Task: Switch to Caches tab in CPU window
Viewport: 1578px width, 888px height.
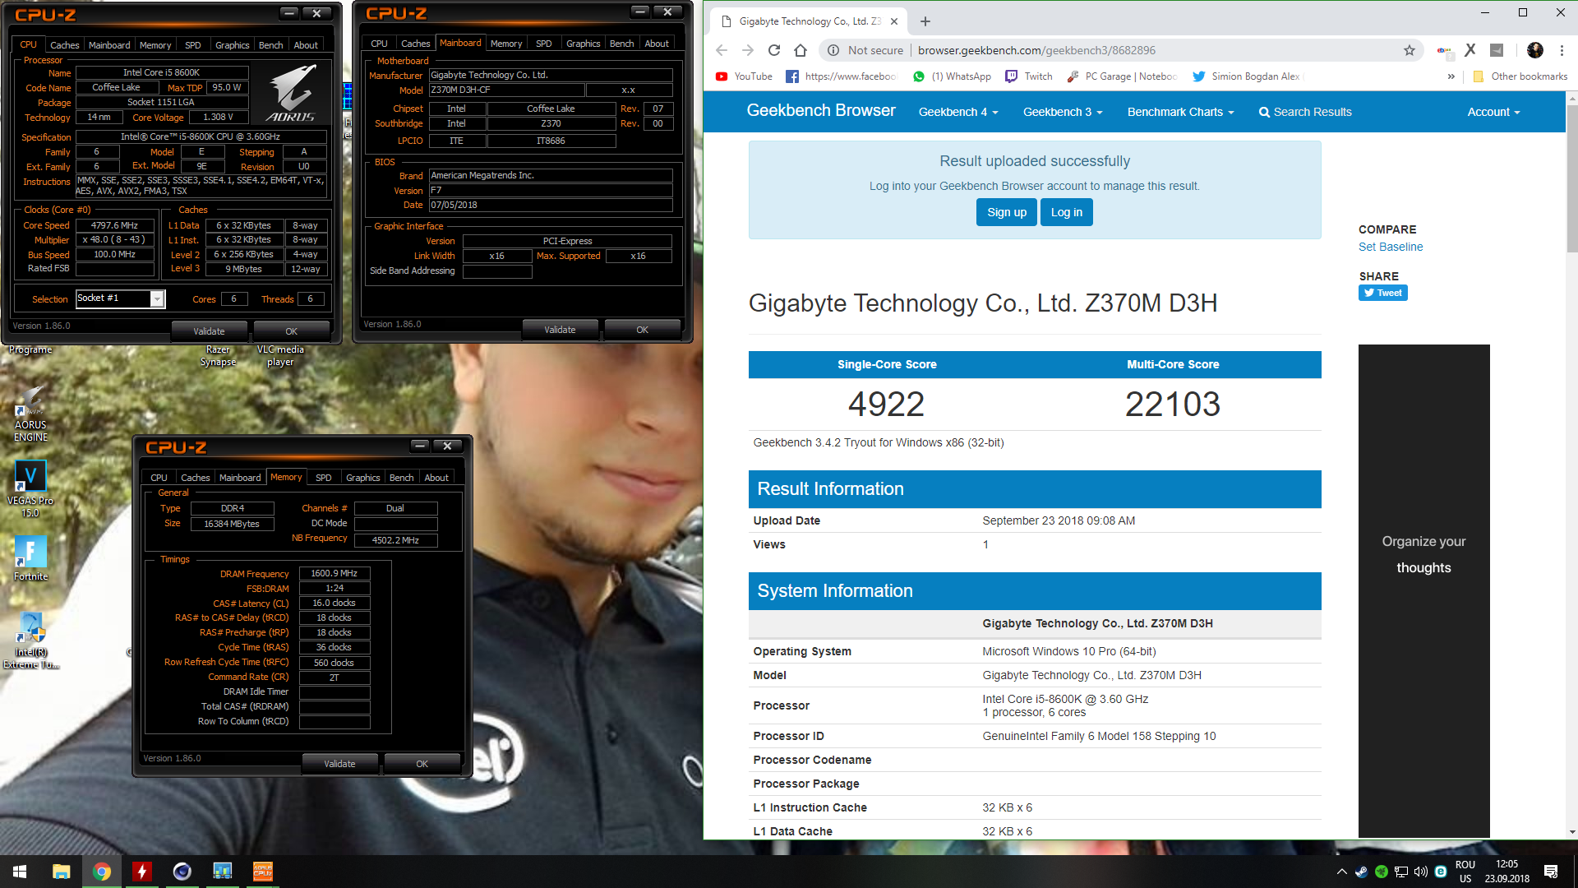Action: [64, 45]
